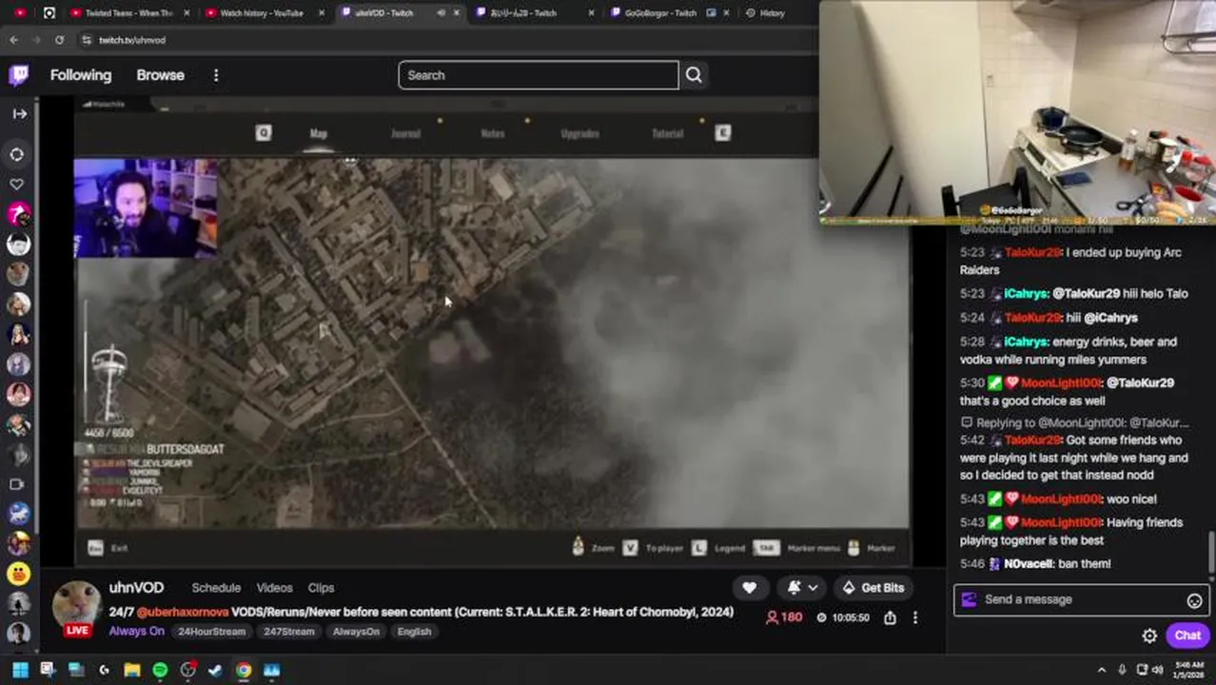Open the Schedule tab of uhnVOD
This screenshot has width=1216, height=685.
click(216, 588)
